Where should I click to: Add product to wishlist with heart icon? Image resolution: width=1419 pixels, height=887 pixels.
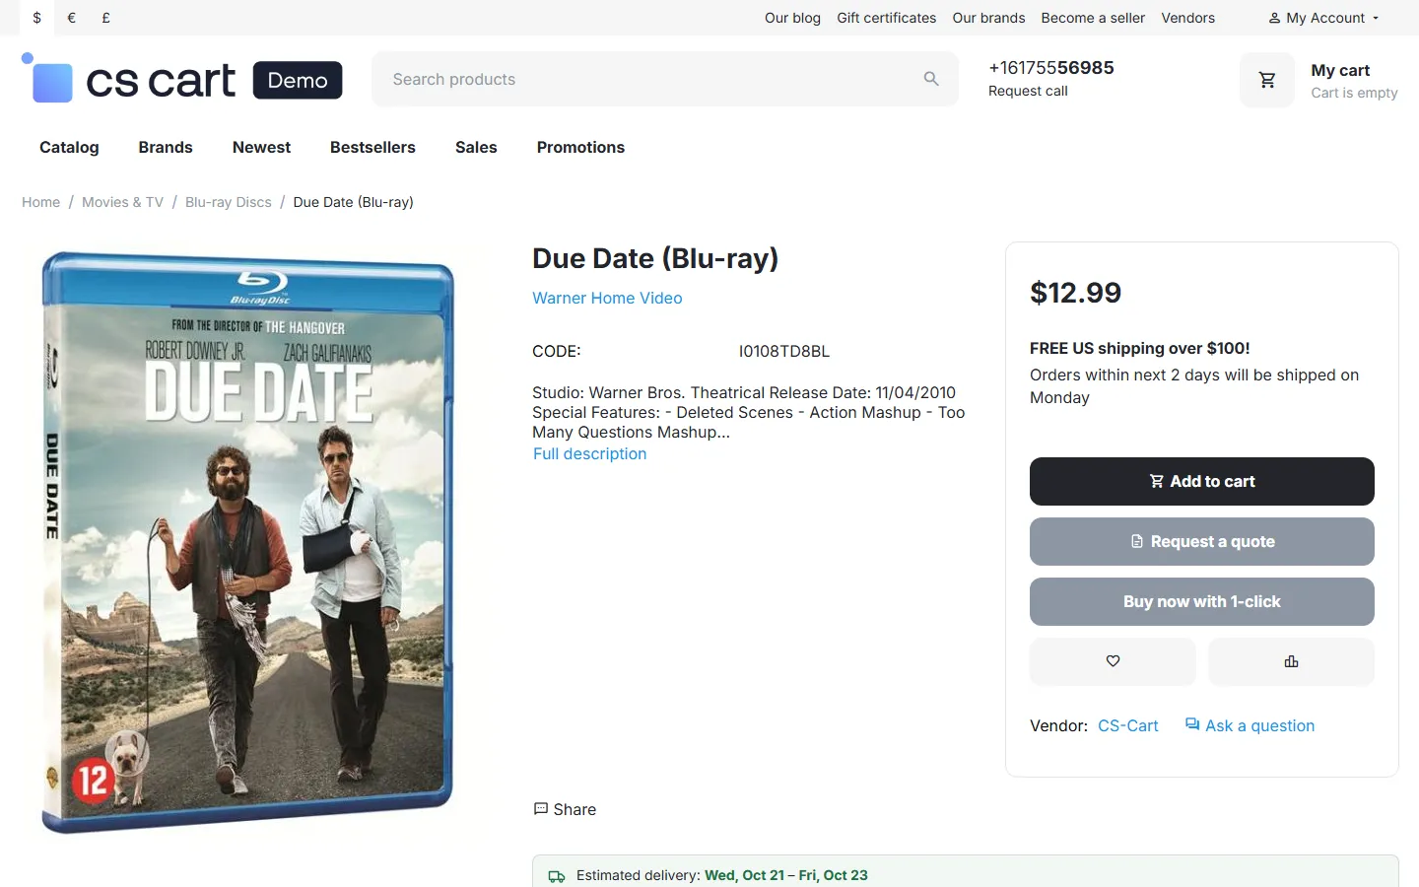(x=1113, y=661)
